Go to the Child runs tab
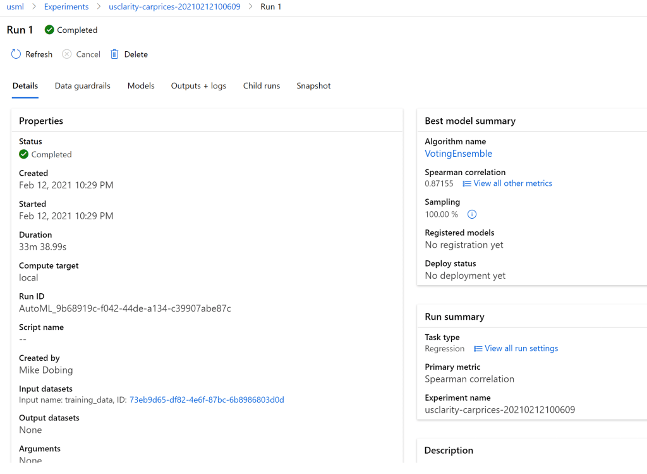The image size is (647, 474). pos(262,86)
